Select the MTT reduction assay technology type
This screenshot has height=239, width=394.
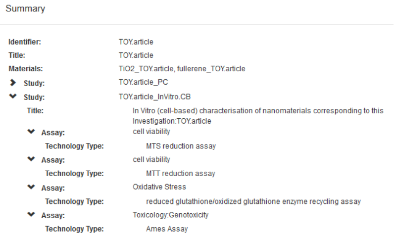[x=181, y=174]
